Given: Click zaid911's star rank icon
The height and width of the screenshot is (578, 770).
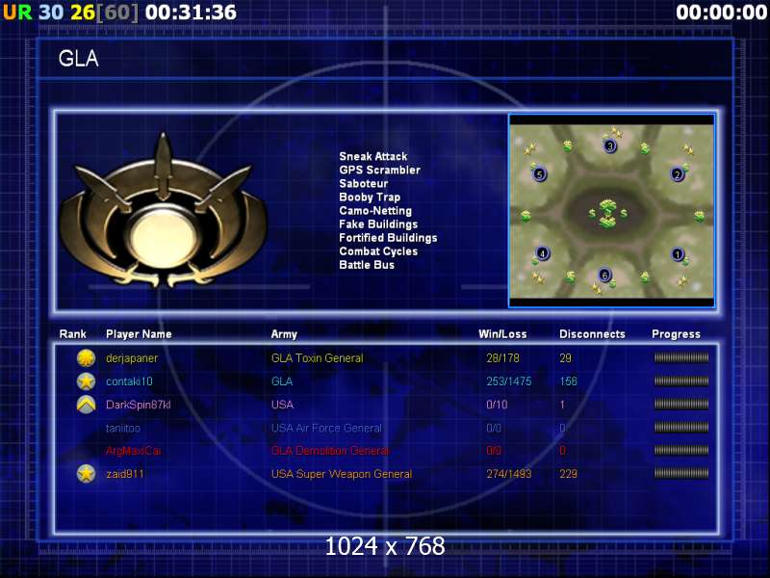Looking at the screenshot, I should [86, 474].
